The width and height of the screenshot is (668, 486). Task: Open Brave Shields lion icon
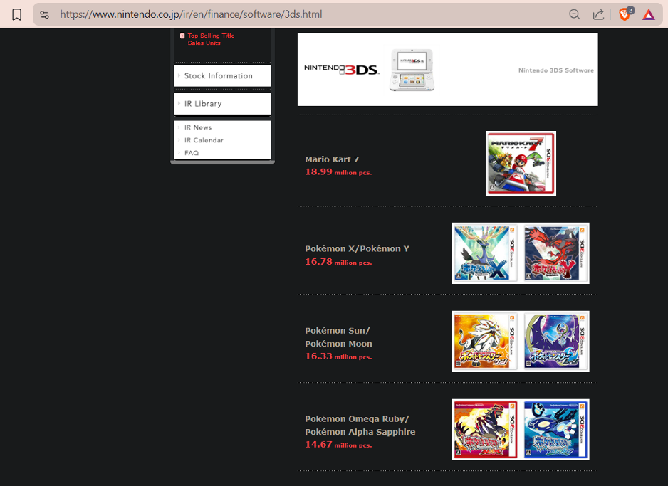[x=625, y=14]
